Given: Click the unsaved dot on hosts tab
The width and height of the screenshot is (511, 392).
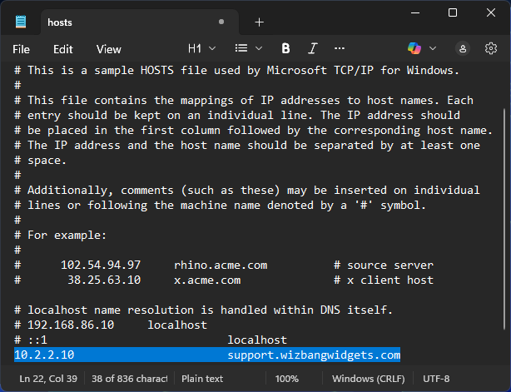Looking at the screenshot, I should click(221, 22).
